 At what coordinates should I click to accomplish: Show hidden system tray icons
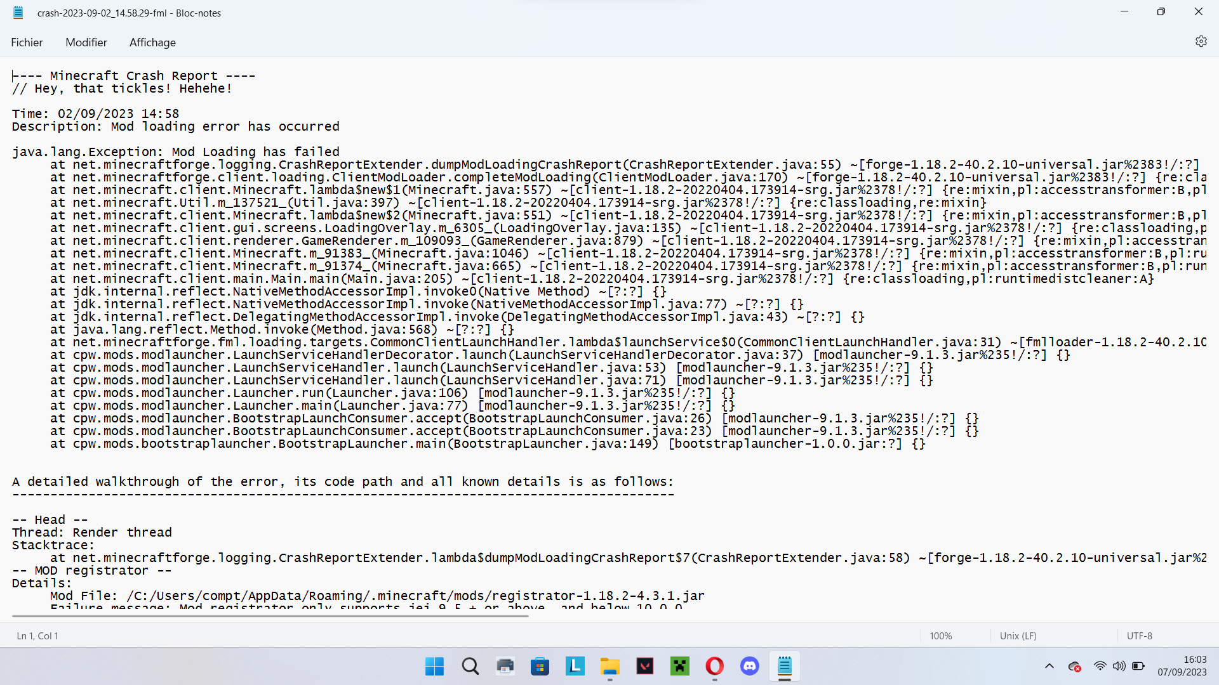click(x=1049, y=666)
